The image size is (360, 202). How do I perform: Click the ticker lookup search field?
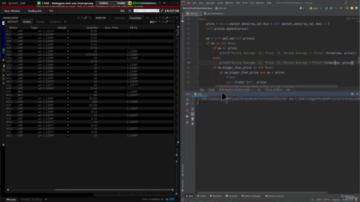point(146,11)
